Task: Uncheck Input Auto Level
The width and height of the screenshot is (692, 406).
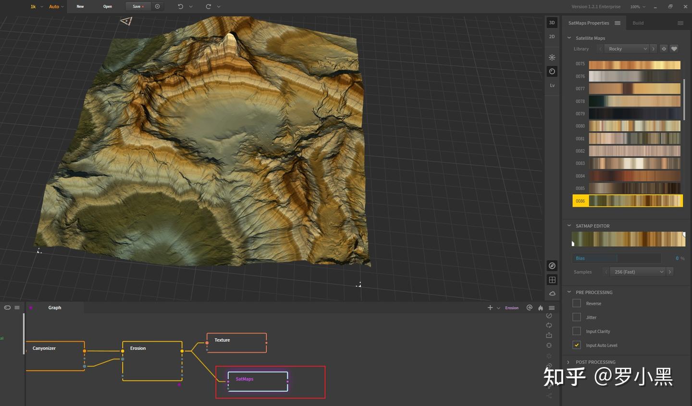Action: pos(577,345)
